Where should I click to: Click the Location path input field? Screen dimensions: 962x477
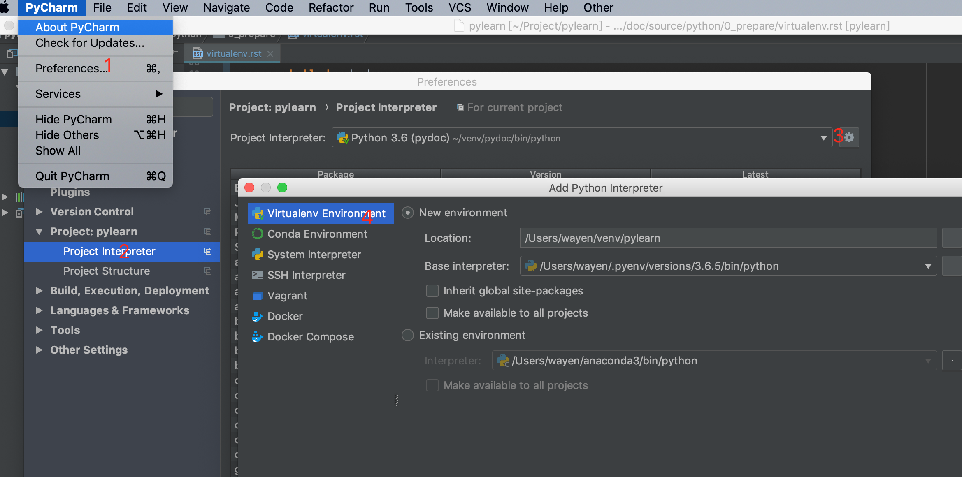pos(728,238)
